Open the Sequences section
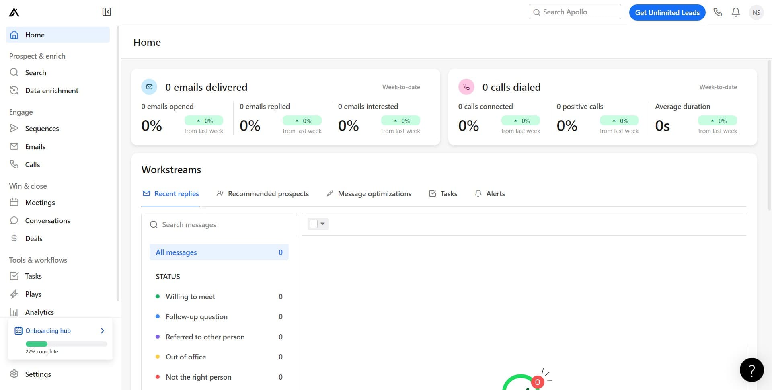 42,128
